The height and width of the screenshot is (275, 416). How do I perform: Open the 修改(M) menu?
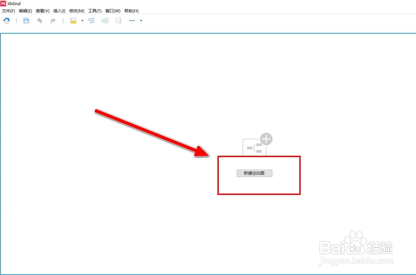tap(77, 11)
